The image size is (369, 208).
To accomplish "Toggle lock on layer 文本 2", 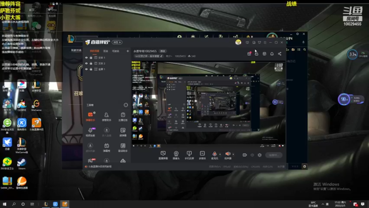I will 91,63.
